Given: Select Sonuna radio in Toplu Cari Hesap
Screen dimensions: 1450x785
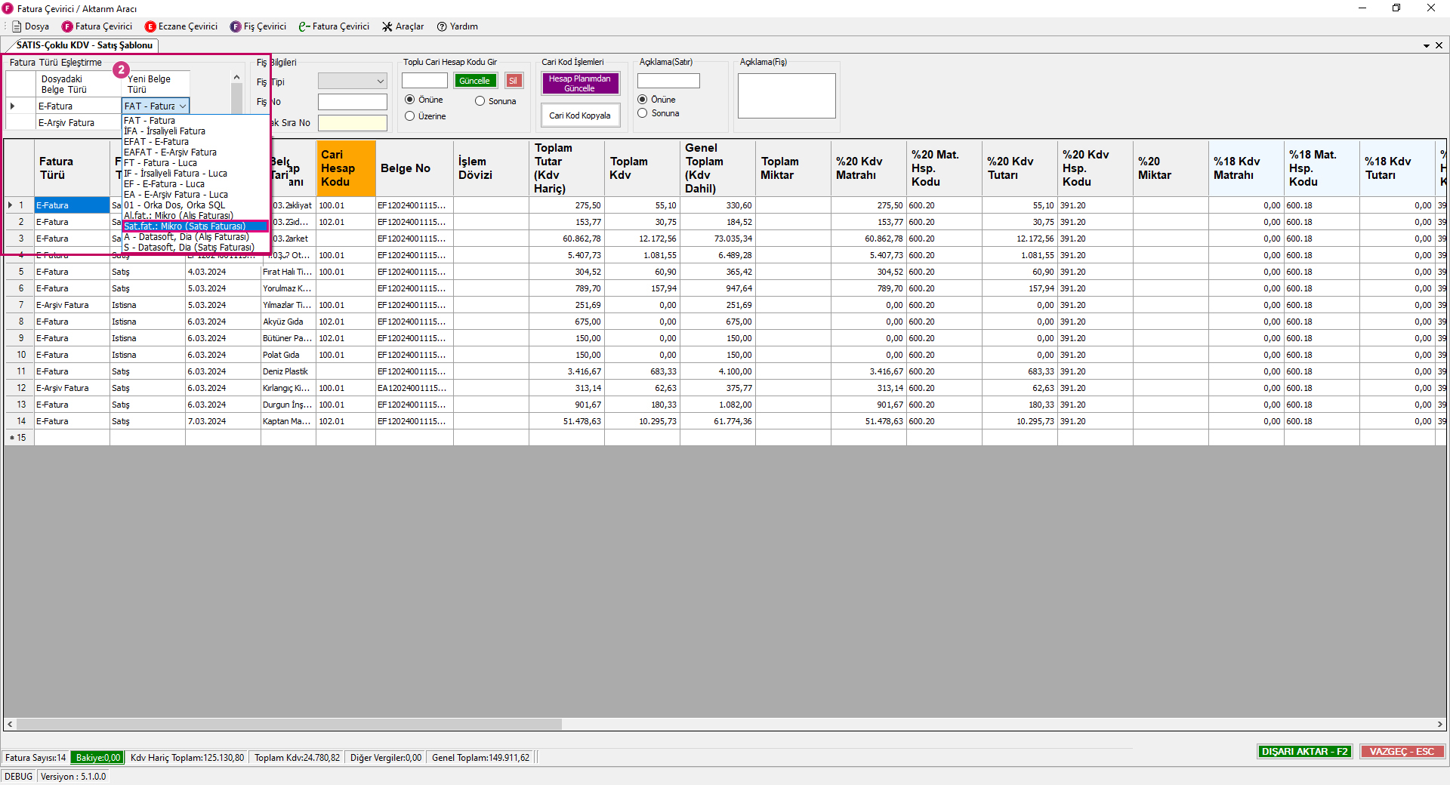Looking at the screenshot, I should pyautogui.click(x=480, y=101).
